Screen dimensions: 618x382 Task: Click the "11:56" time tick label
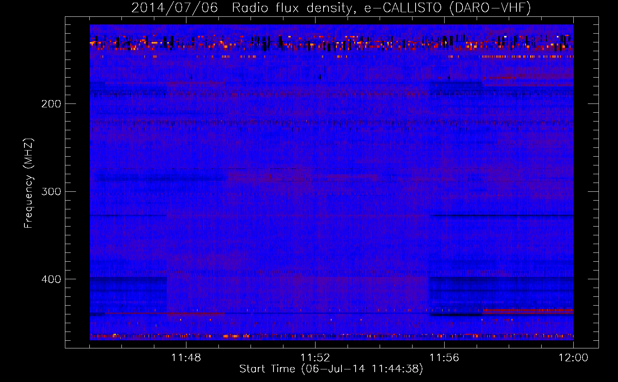coord(444,358)
